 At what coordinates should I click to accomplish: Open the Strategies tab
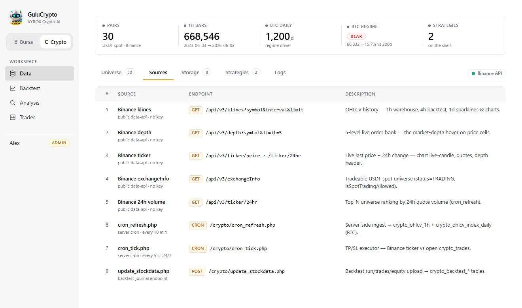tap(243, 72)
